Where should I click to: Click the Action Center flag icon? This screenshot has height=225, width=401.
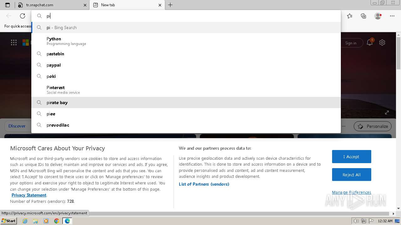point(371,221)
